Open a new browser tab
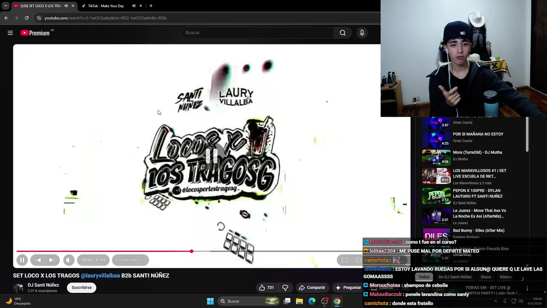 pyautogui.click(x=151, y=6)
